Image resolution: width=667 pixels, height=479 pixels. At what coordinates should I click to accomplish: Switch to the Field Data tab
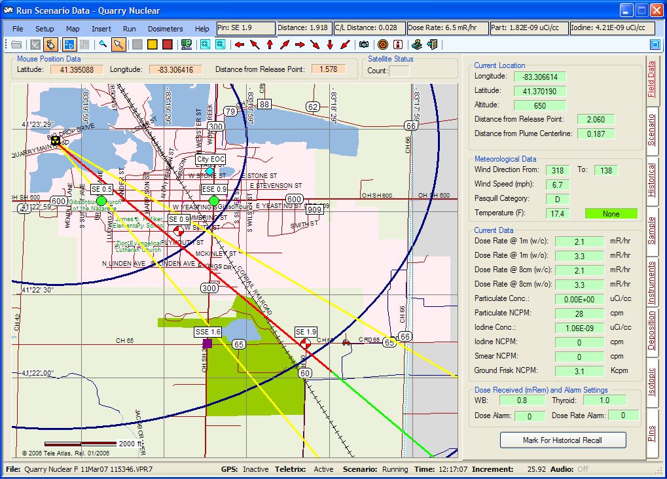(x=651, y=80)
